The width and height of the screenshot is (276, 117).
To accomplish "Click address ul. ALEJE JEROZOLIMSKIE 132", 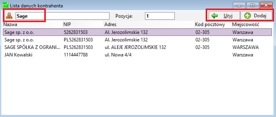I will (135, 47).
